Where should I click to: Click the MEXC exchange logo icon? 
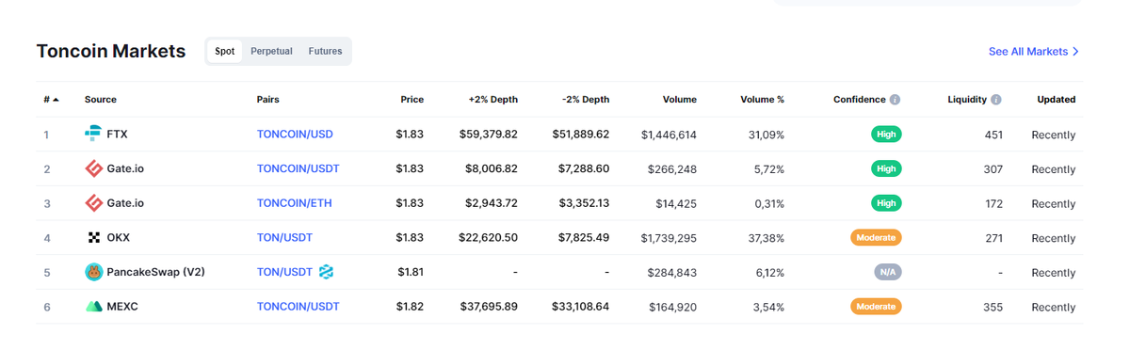(93, 307)
